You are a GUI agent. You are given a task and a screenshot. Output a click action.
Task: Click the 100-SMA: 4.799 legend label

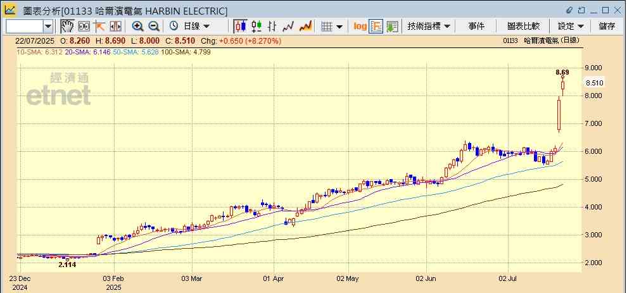tap(186, 52)
